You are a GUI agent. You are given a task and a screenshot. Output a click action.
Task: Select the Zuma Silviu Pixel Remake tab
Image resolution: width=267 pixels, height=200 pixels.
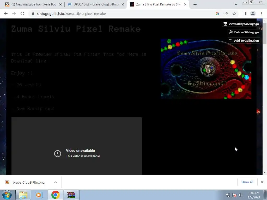click(158, 5)
